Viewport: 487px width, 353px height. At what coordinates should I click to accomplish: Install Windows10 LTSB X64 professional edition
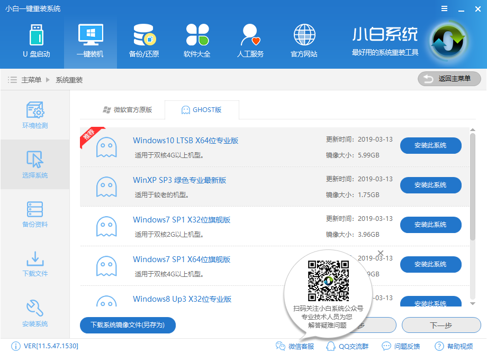430,145
